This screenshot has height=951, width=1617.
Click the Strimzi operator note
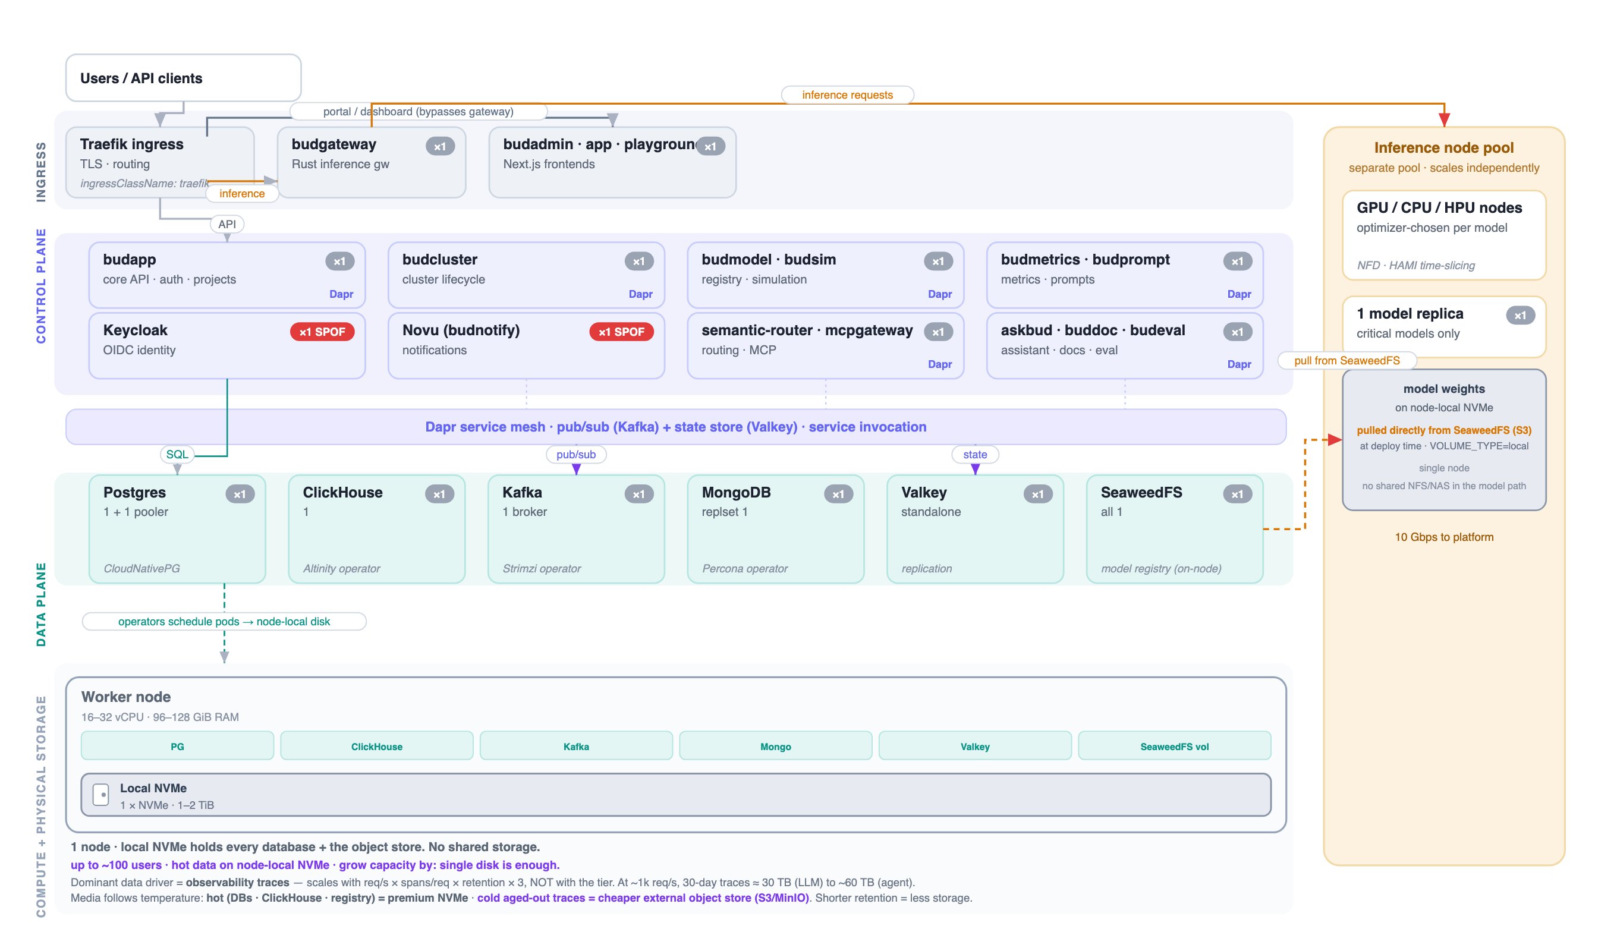click(542, 569)
